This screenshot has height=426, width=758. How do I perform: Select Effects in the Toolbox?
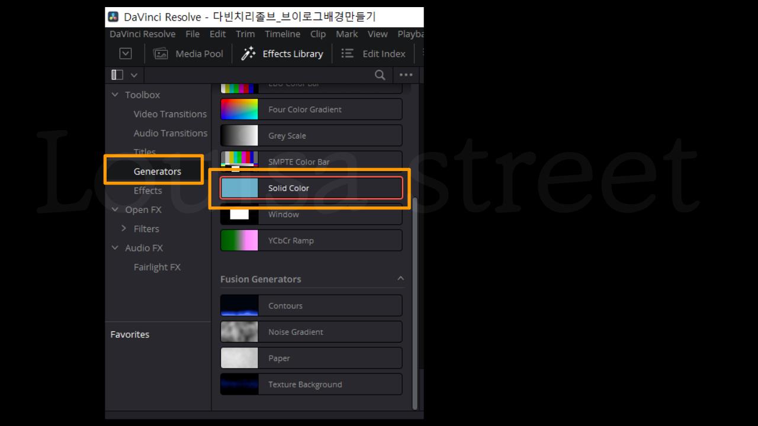[147, 191]
